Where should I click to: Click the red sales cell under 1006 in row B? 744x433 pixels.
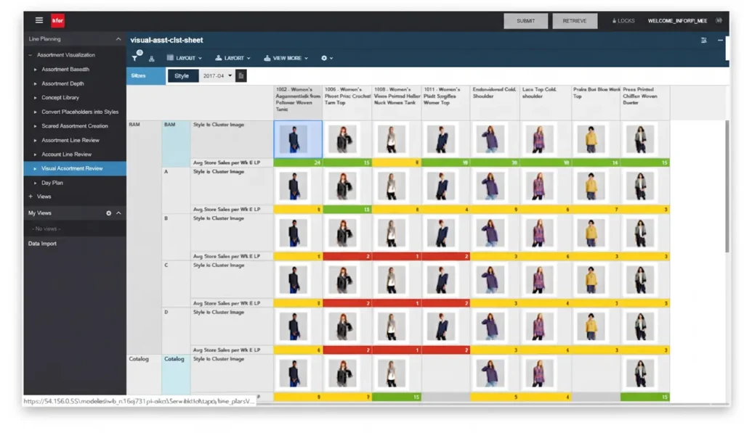(347, 256)
